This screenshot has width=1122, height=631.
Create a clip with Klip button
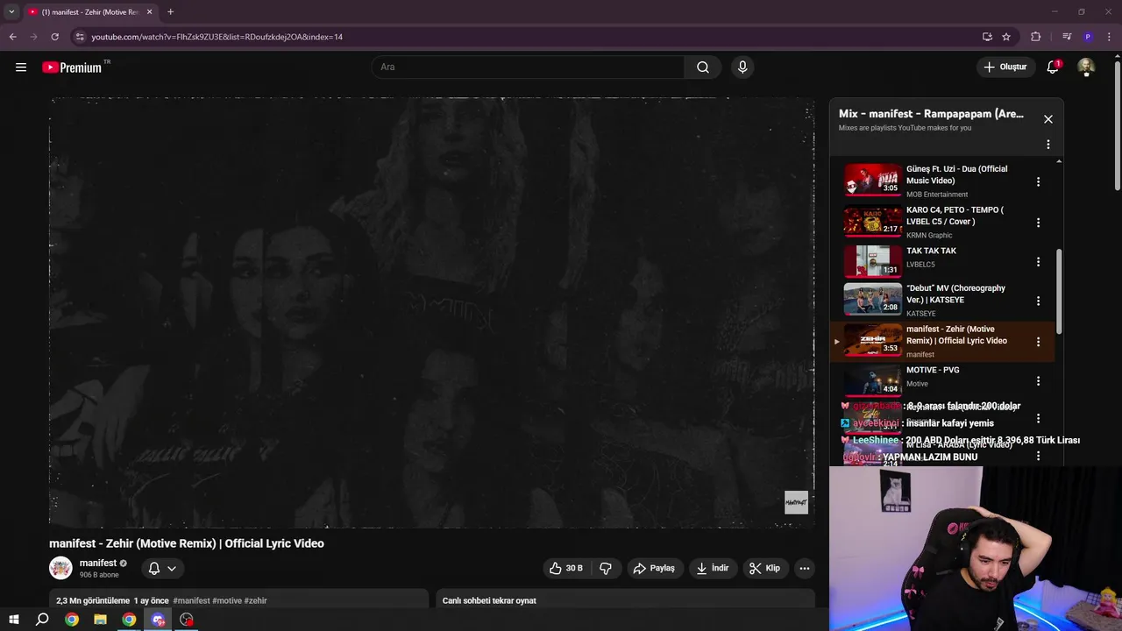click(x=764, y=569)
